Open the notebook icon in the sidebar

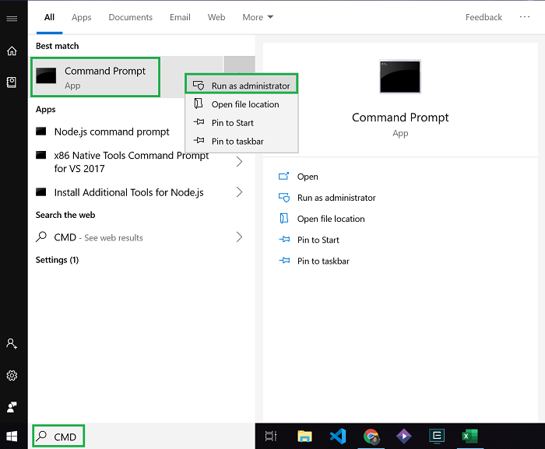click(12, 82)
